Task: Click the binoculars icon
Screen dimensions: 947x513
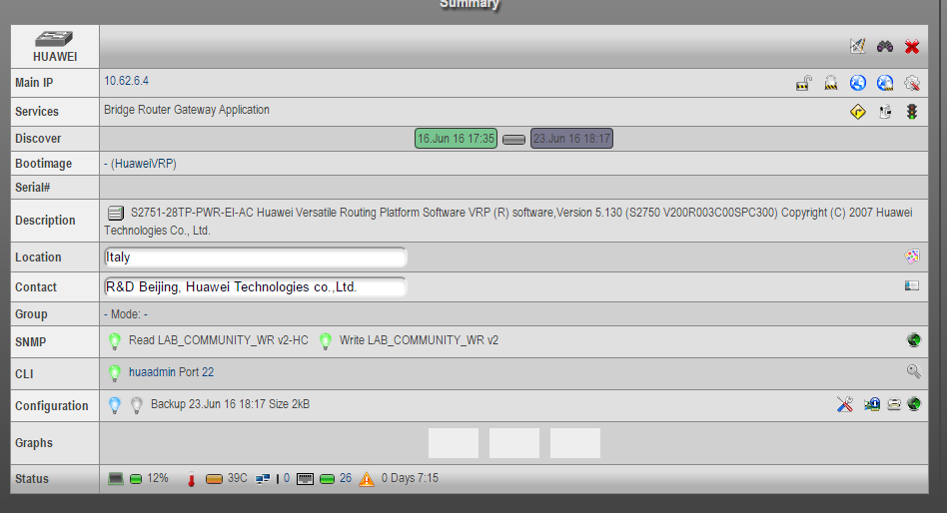Action: [x=885, y=47]
